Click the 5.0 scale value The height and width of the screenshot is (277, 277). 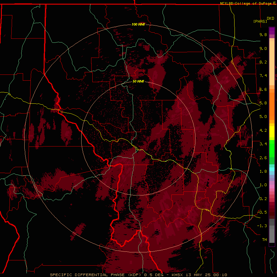[x=263, y=117]
